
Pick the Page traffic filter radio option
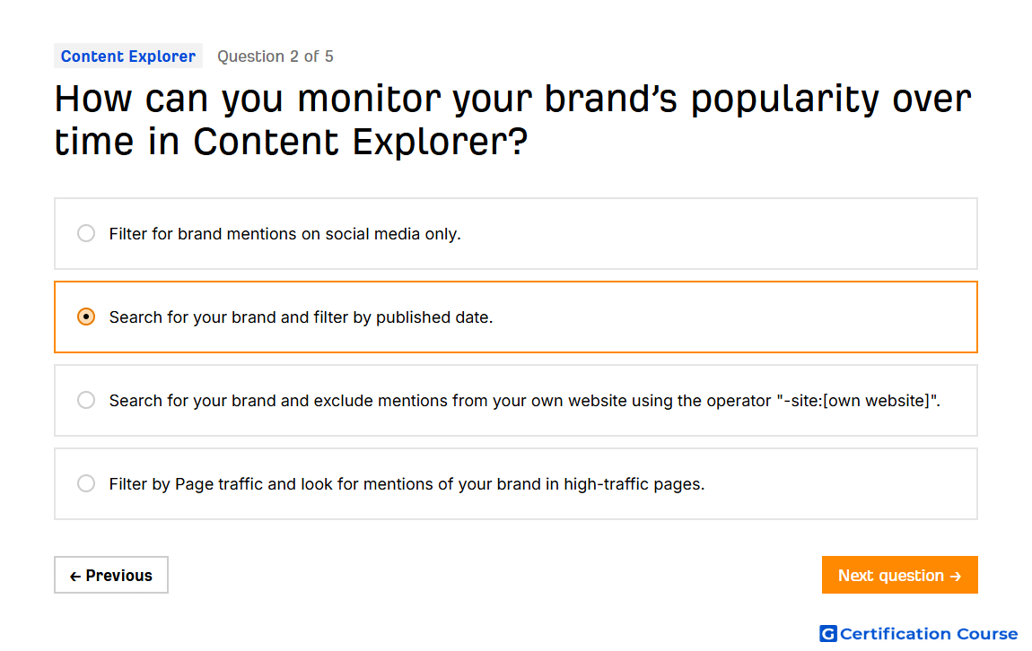86,484
